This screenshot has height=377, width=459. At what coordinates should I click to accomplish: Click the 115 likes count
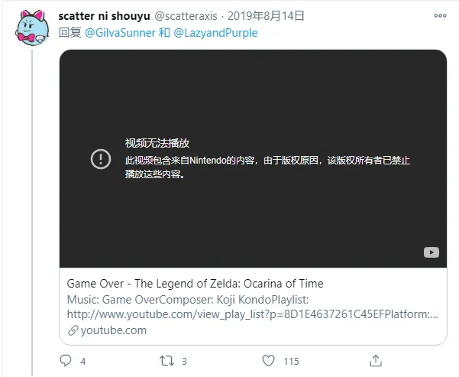(x=291, y=361)
